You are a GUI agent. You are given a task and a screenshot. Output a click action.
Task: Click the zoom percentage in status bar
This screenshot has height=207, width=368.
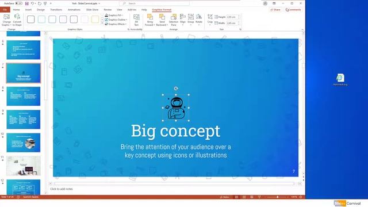[x=294, y=197]
